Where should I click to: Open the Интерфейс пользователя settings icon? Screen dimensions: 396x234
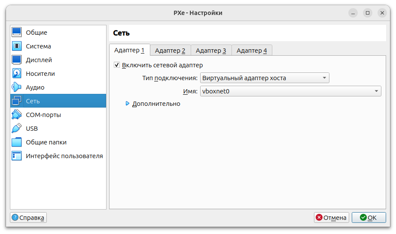pyautogui.click(x=17, y=156)
